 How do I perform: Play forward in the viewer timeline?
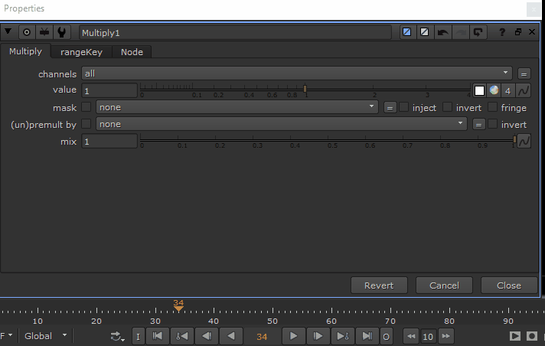click(x=293, y=336)
